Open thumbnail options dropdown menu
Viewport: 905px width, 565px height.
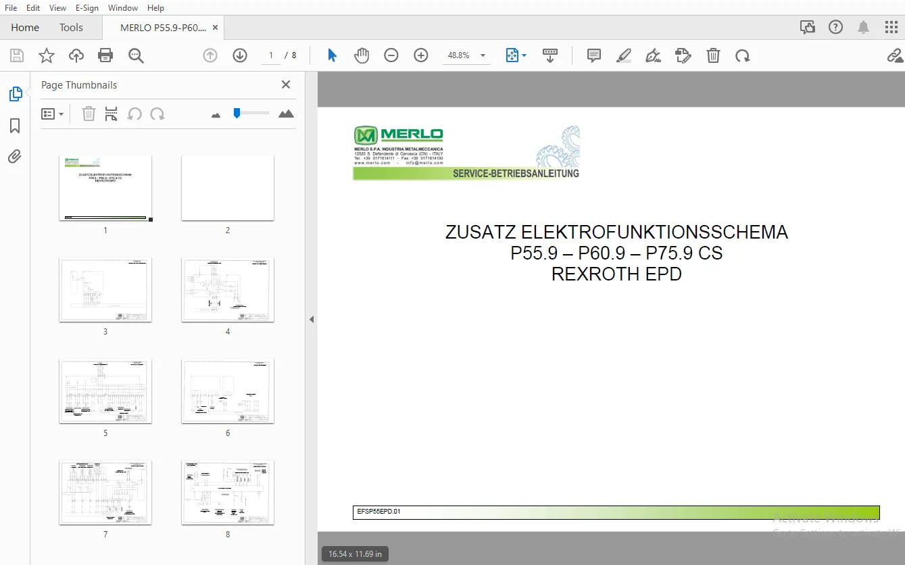click(53, 114)
